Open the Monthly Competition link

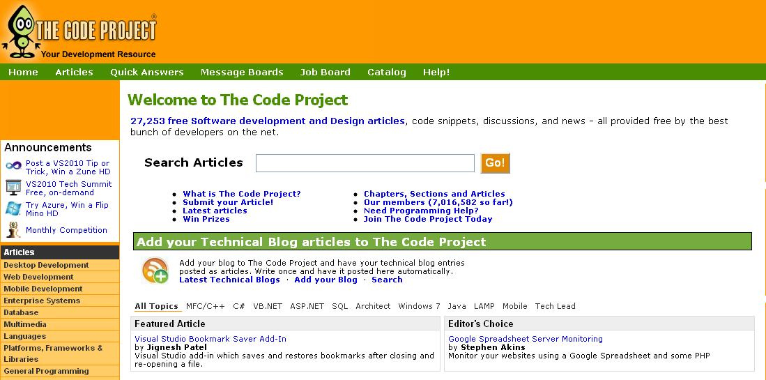(x=66, y=230)
